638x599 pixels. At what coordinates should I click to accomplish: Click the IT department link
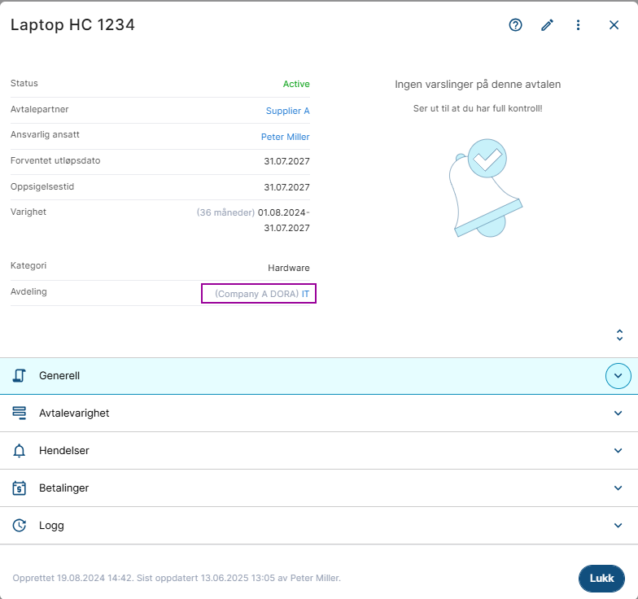(306, 293)
